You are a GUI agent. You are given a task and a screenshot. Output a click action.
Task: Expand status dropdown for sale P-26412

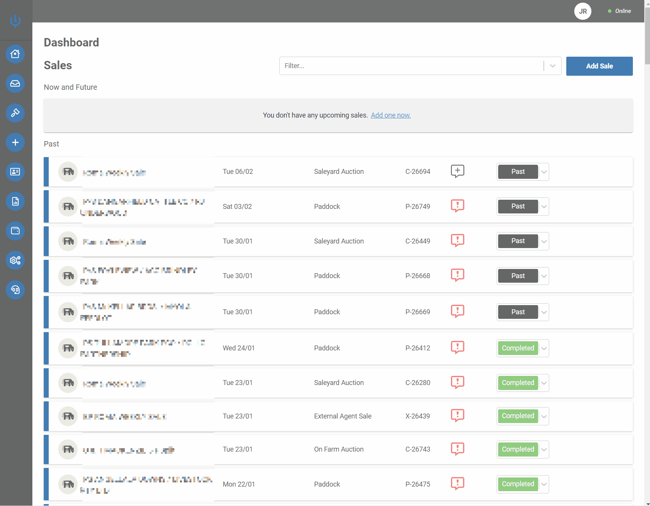click(x=544, y=348)
